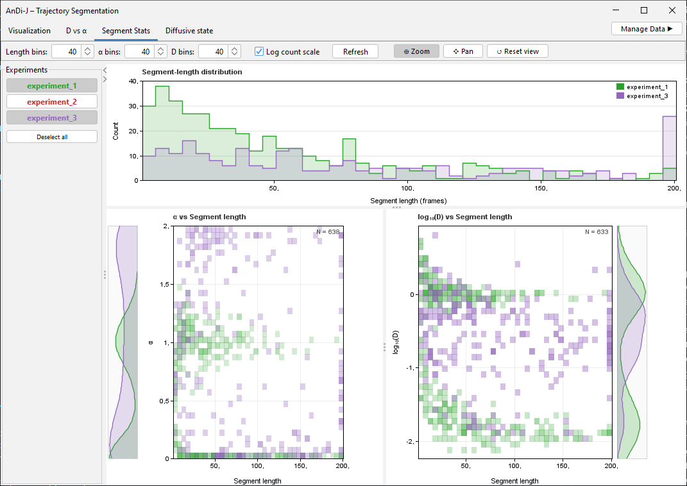Maximize the AnDi-J window
Screen dimensions: 687x486
[644, 10]
